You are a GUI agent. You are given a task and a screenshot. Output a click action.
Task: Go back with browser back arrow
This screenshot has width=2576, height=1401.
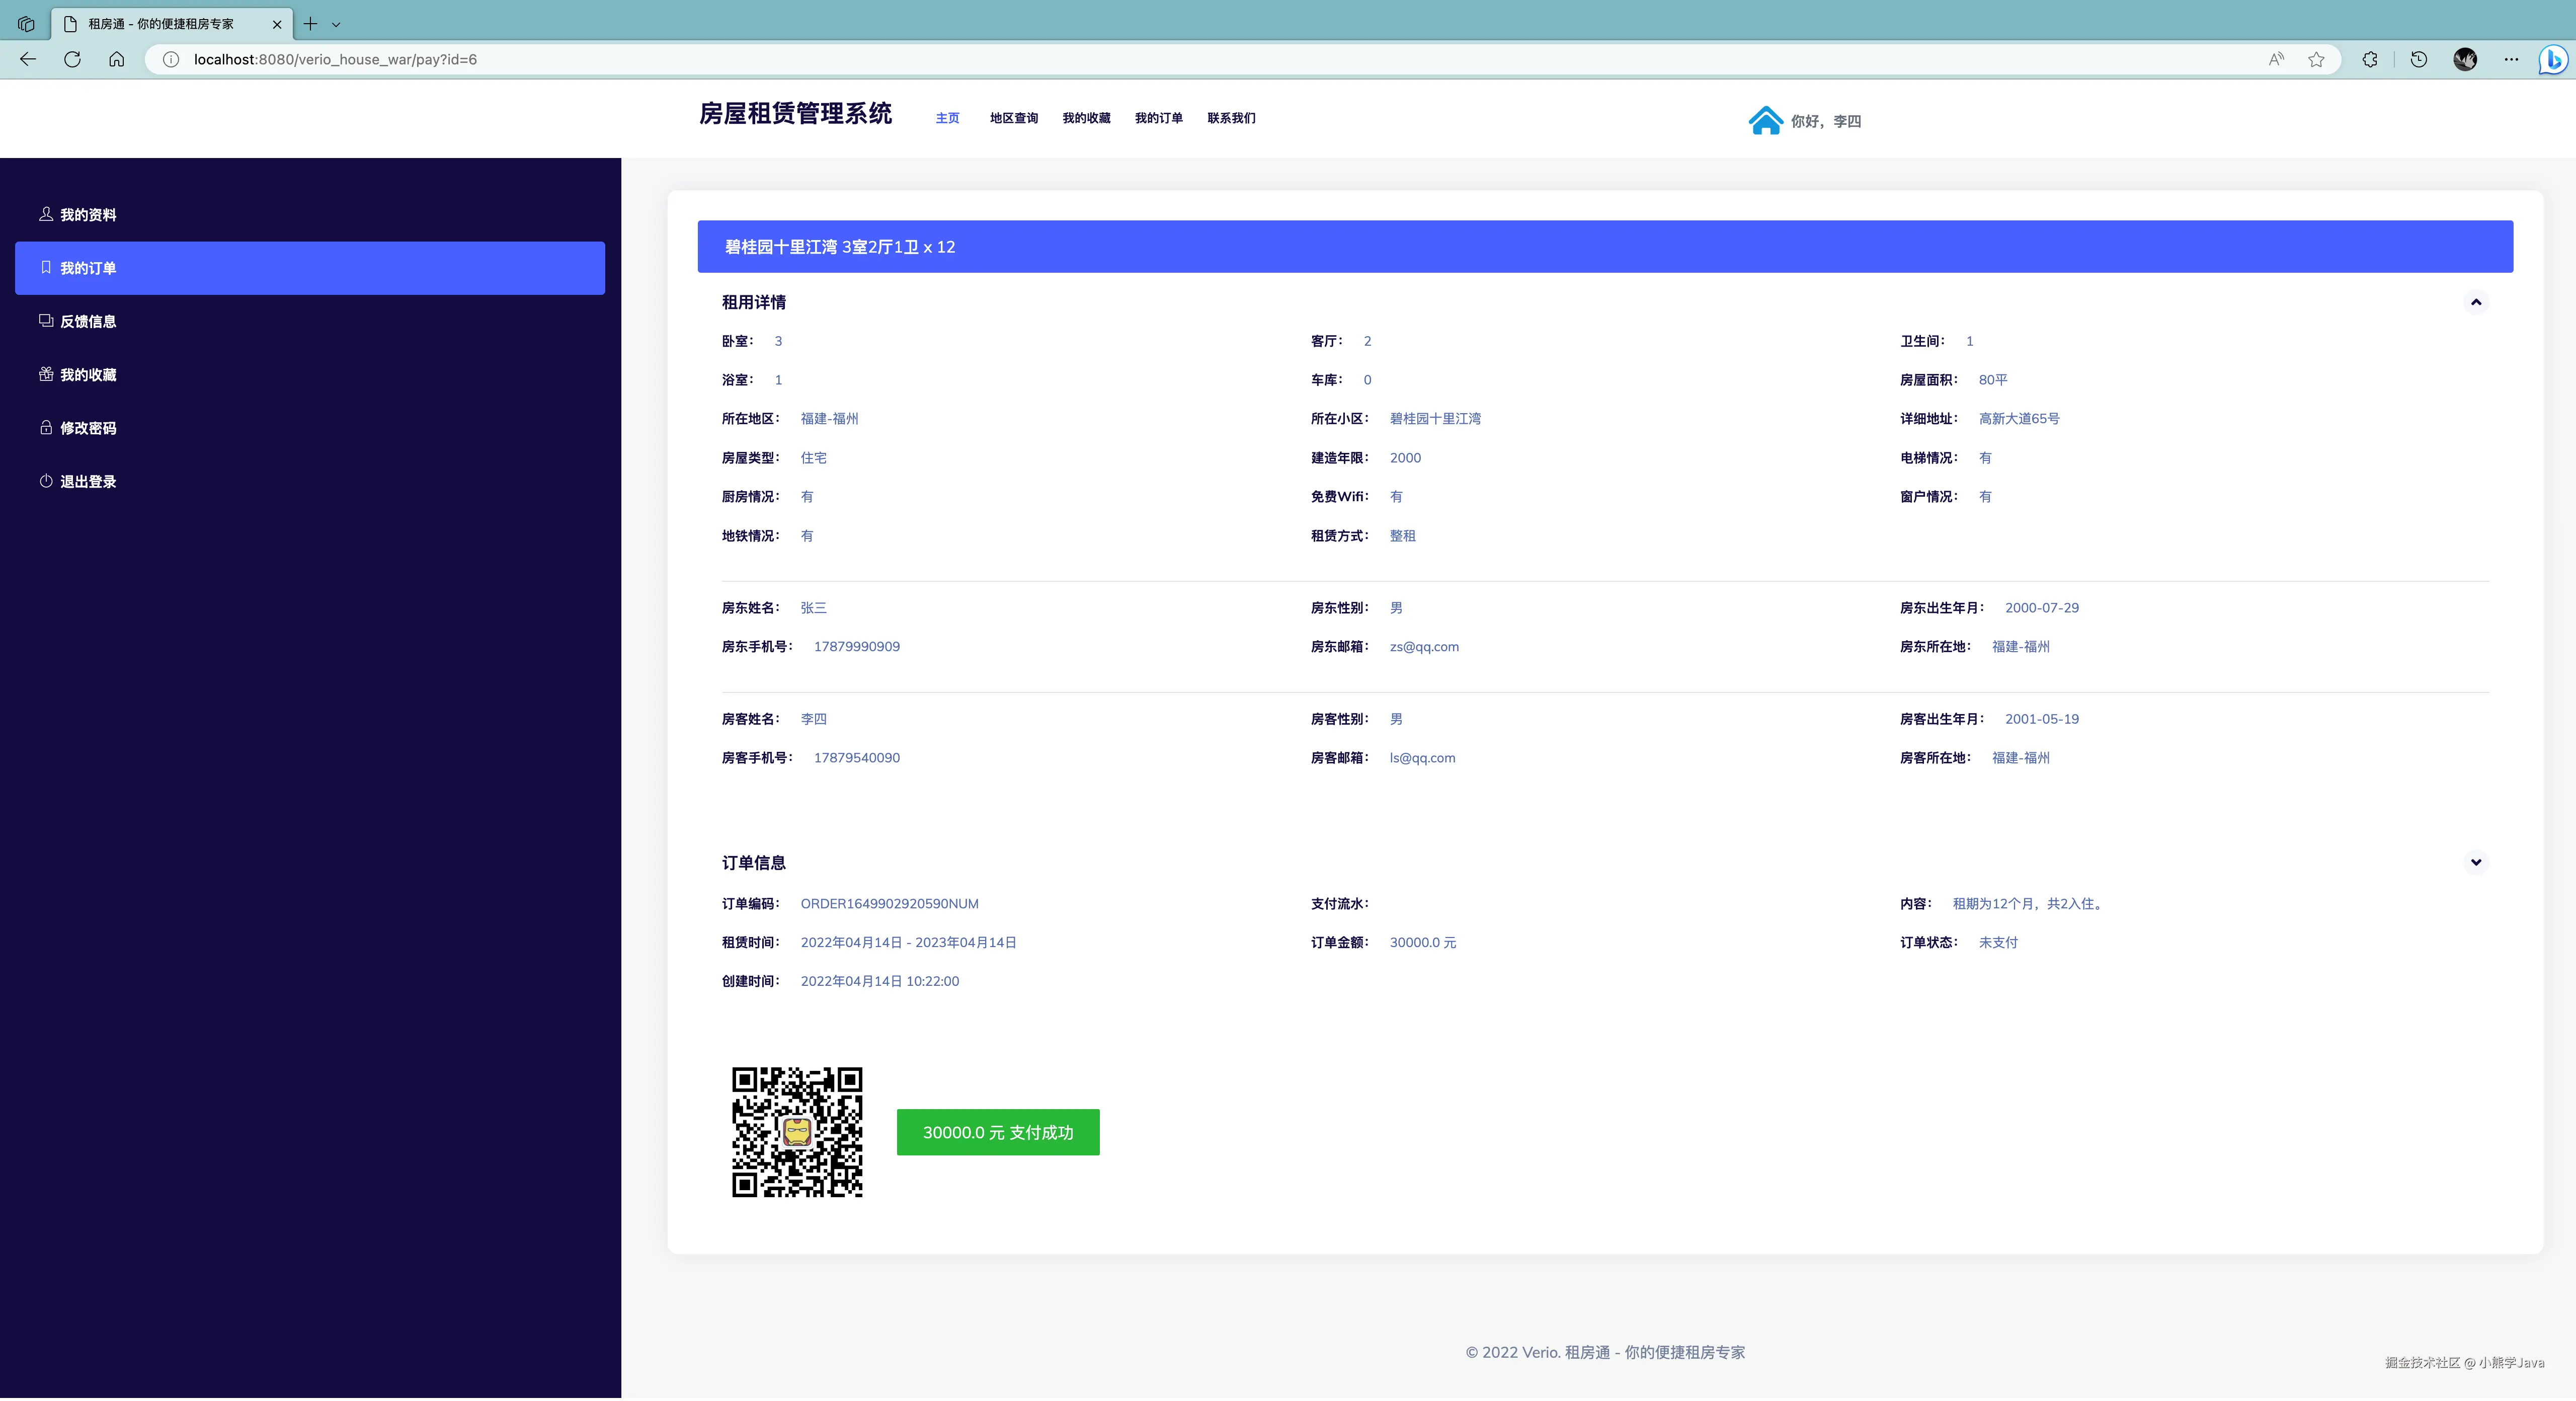(x=28, y=59)
